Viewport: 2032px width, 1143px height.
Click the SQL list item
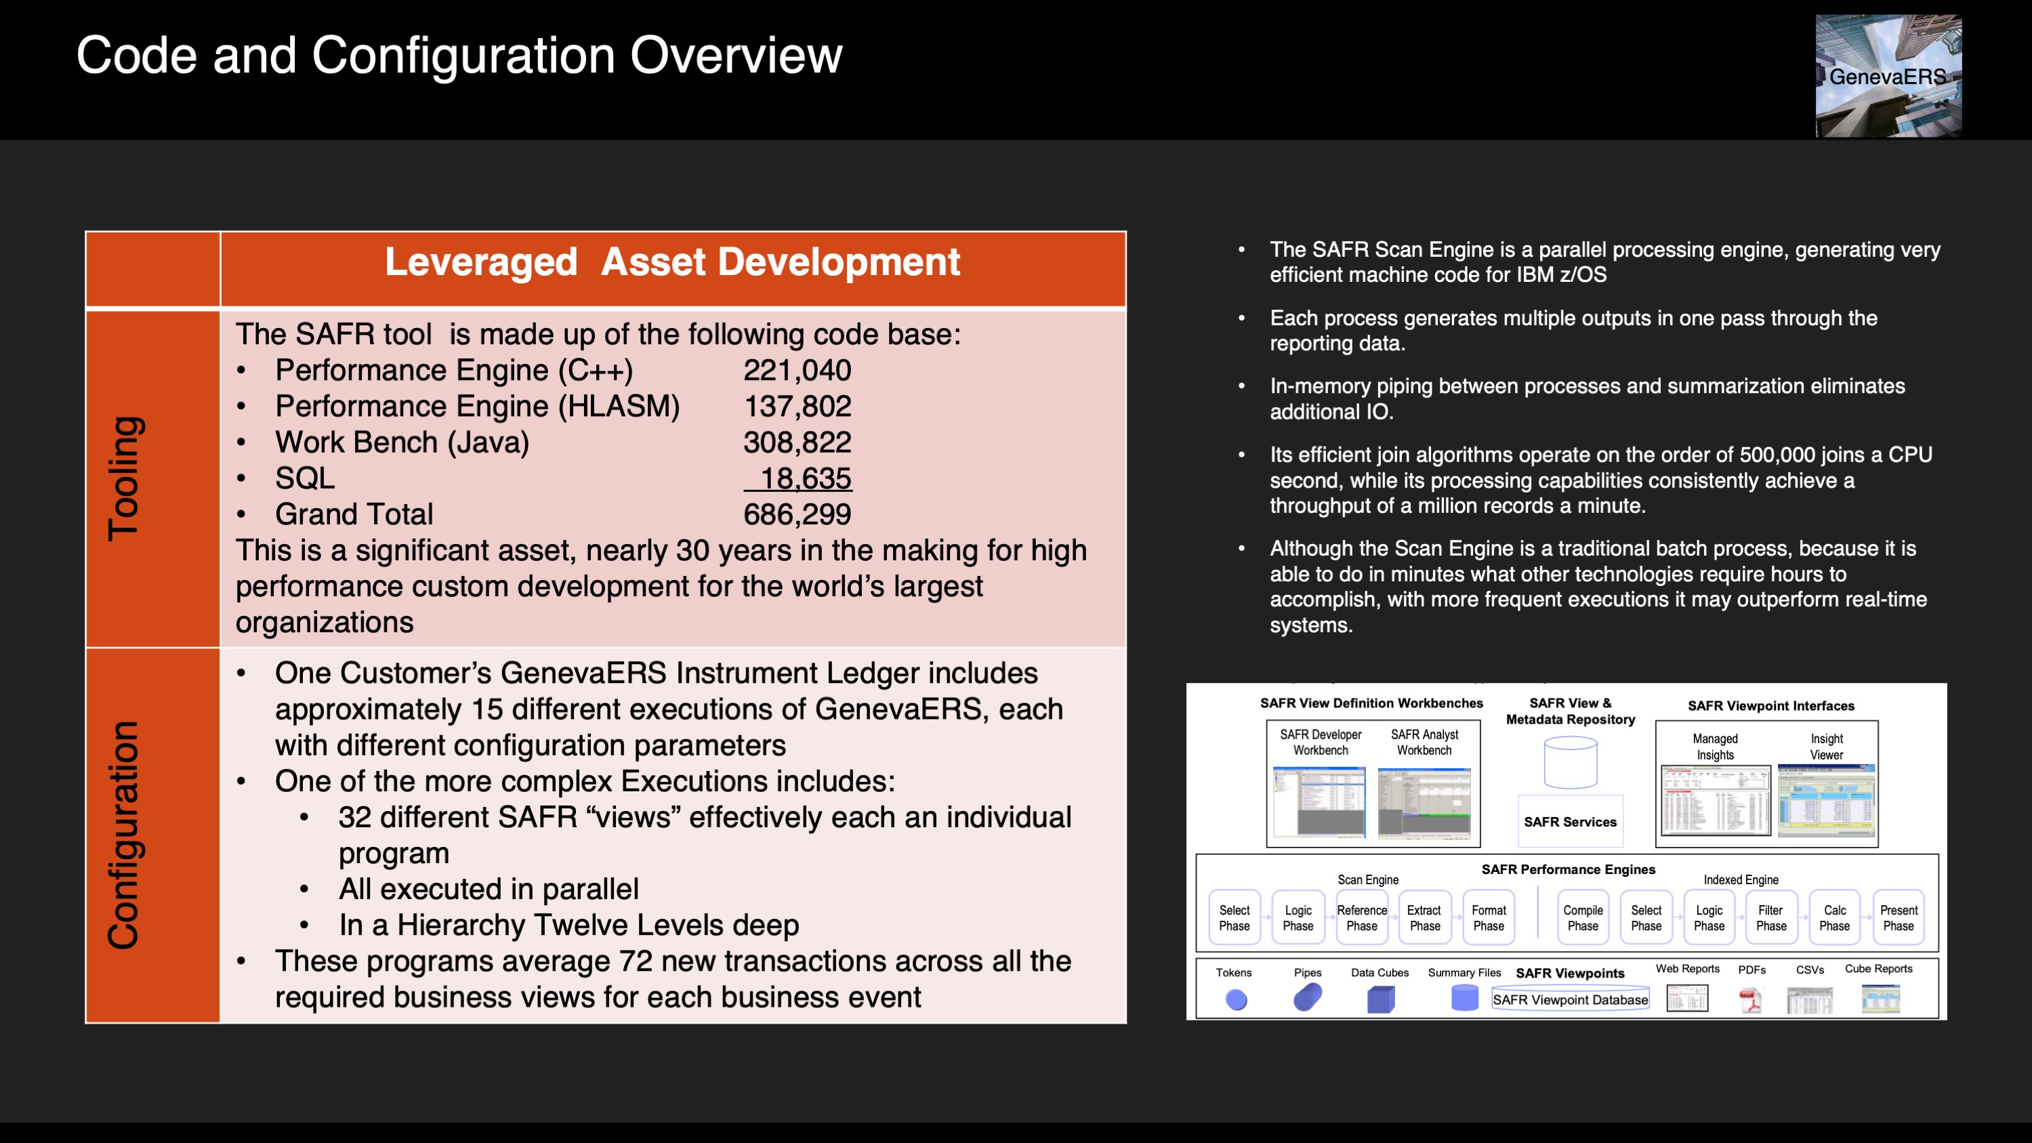click(x=304, y=478)
